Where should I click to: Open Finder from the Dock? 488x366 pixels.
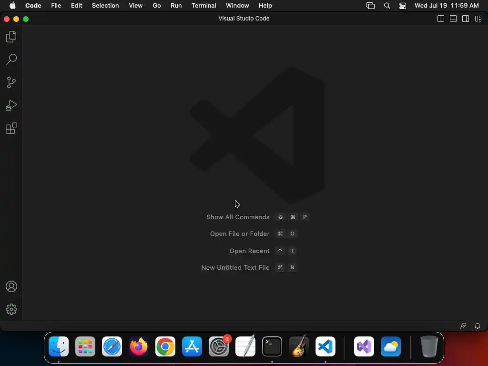coord(59,346)
